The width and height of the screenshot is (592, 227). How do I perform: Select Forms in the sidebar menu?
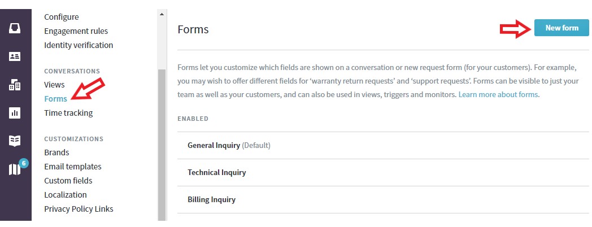point(55,99)
